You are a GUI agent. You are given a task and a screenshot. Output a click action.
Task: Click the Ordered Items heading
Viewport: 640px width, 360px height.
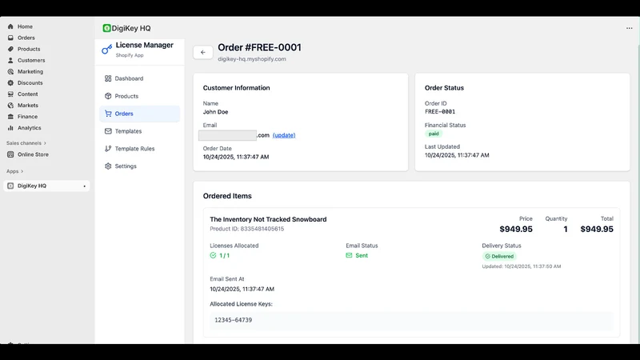click(x=227, y=196)
